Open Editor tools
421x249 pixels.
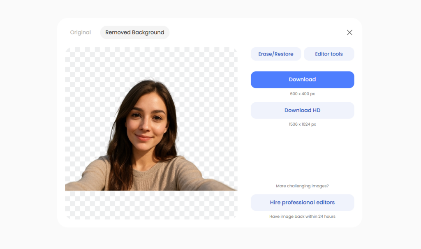(329, 54)
